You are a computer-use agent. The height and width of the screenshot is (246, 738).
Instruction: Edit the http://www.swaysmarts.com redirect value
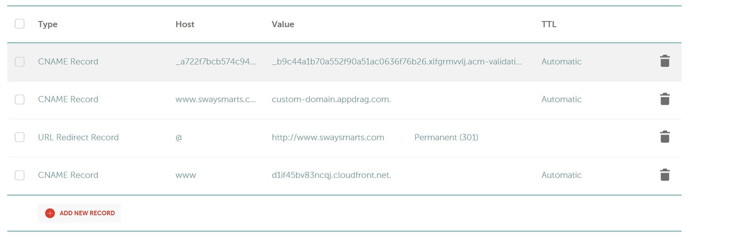(328, 137)
